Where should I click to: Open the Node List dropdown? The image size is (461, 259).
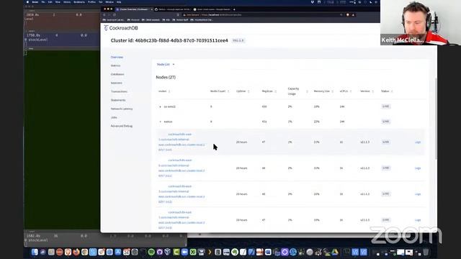click(166, 64)
